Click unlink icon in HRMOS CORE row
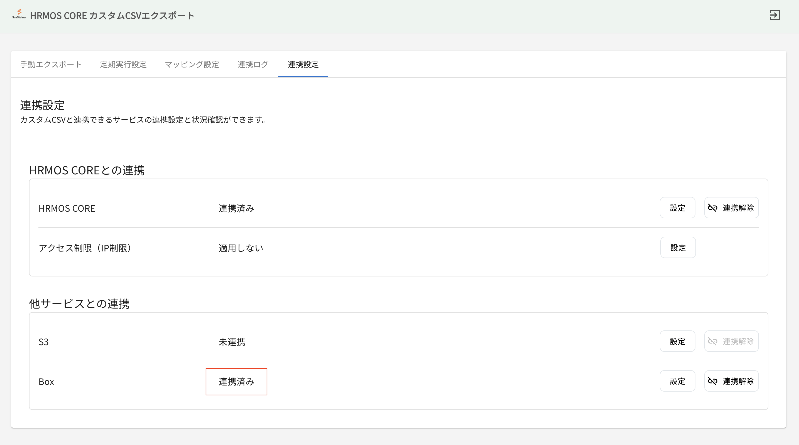Image resolution: width=799 pixels, height=445 pixels. (x=712, y=208)
